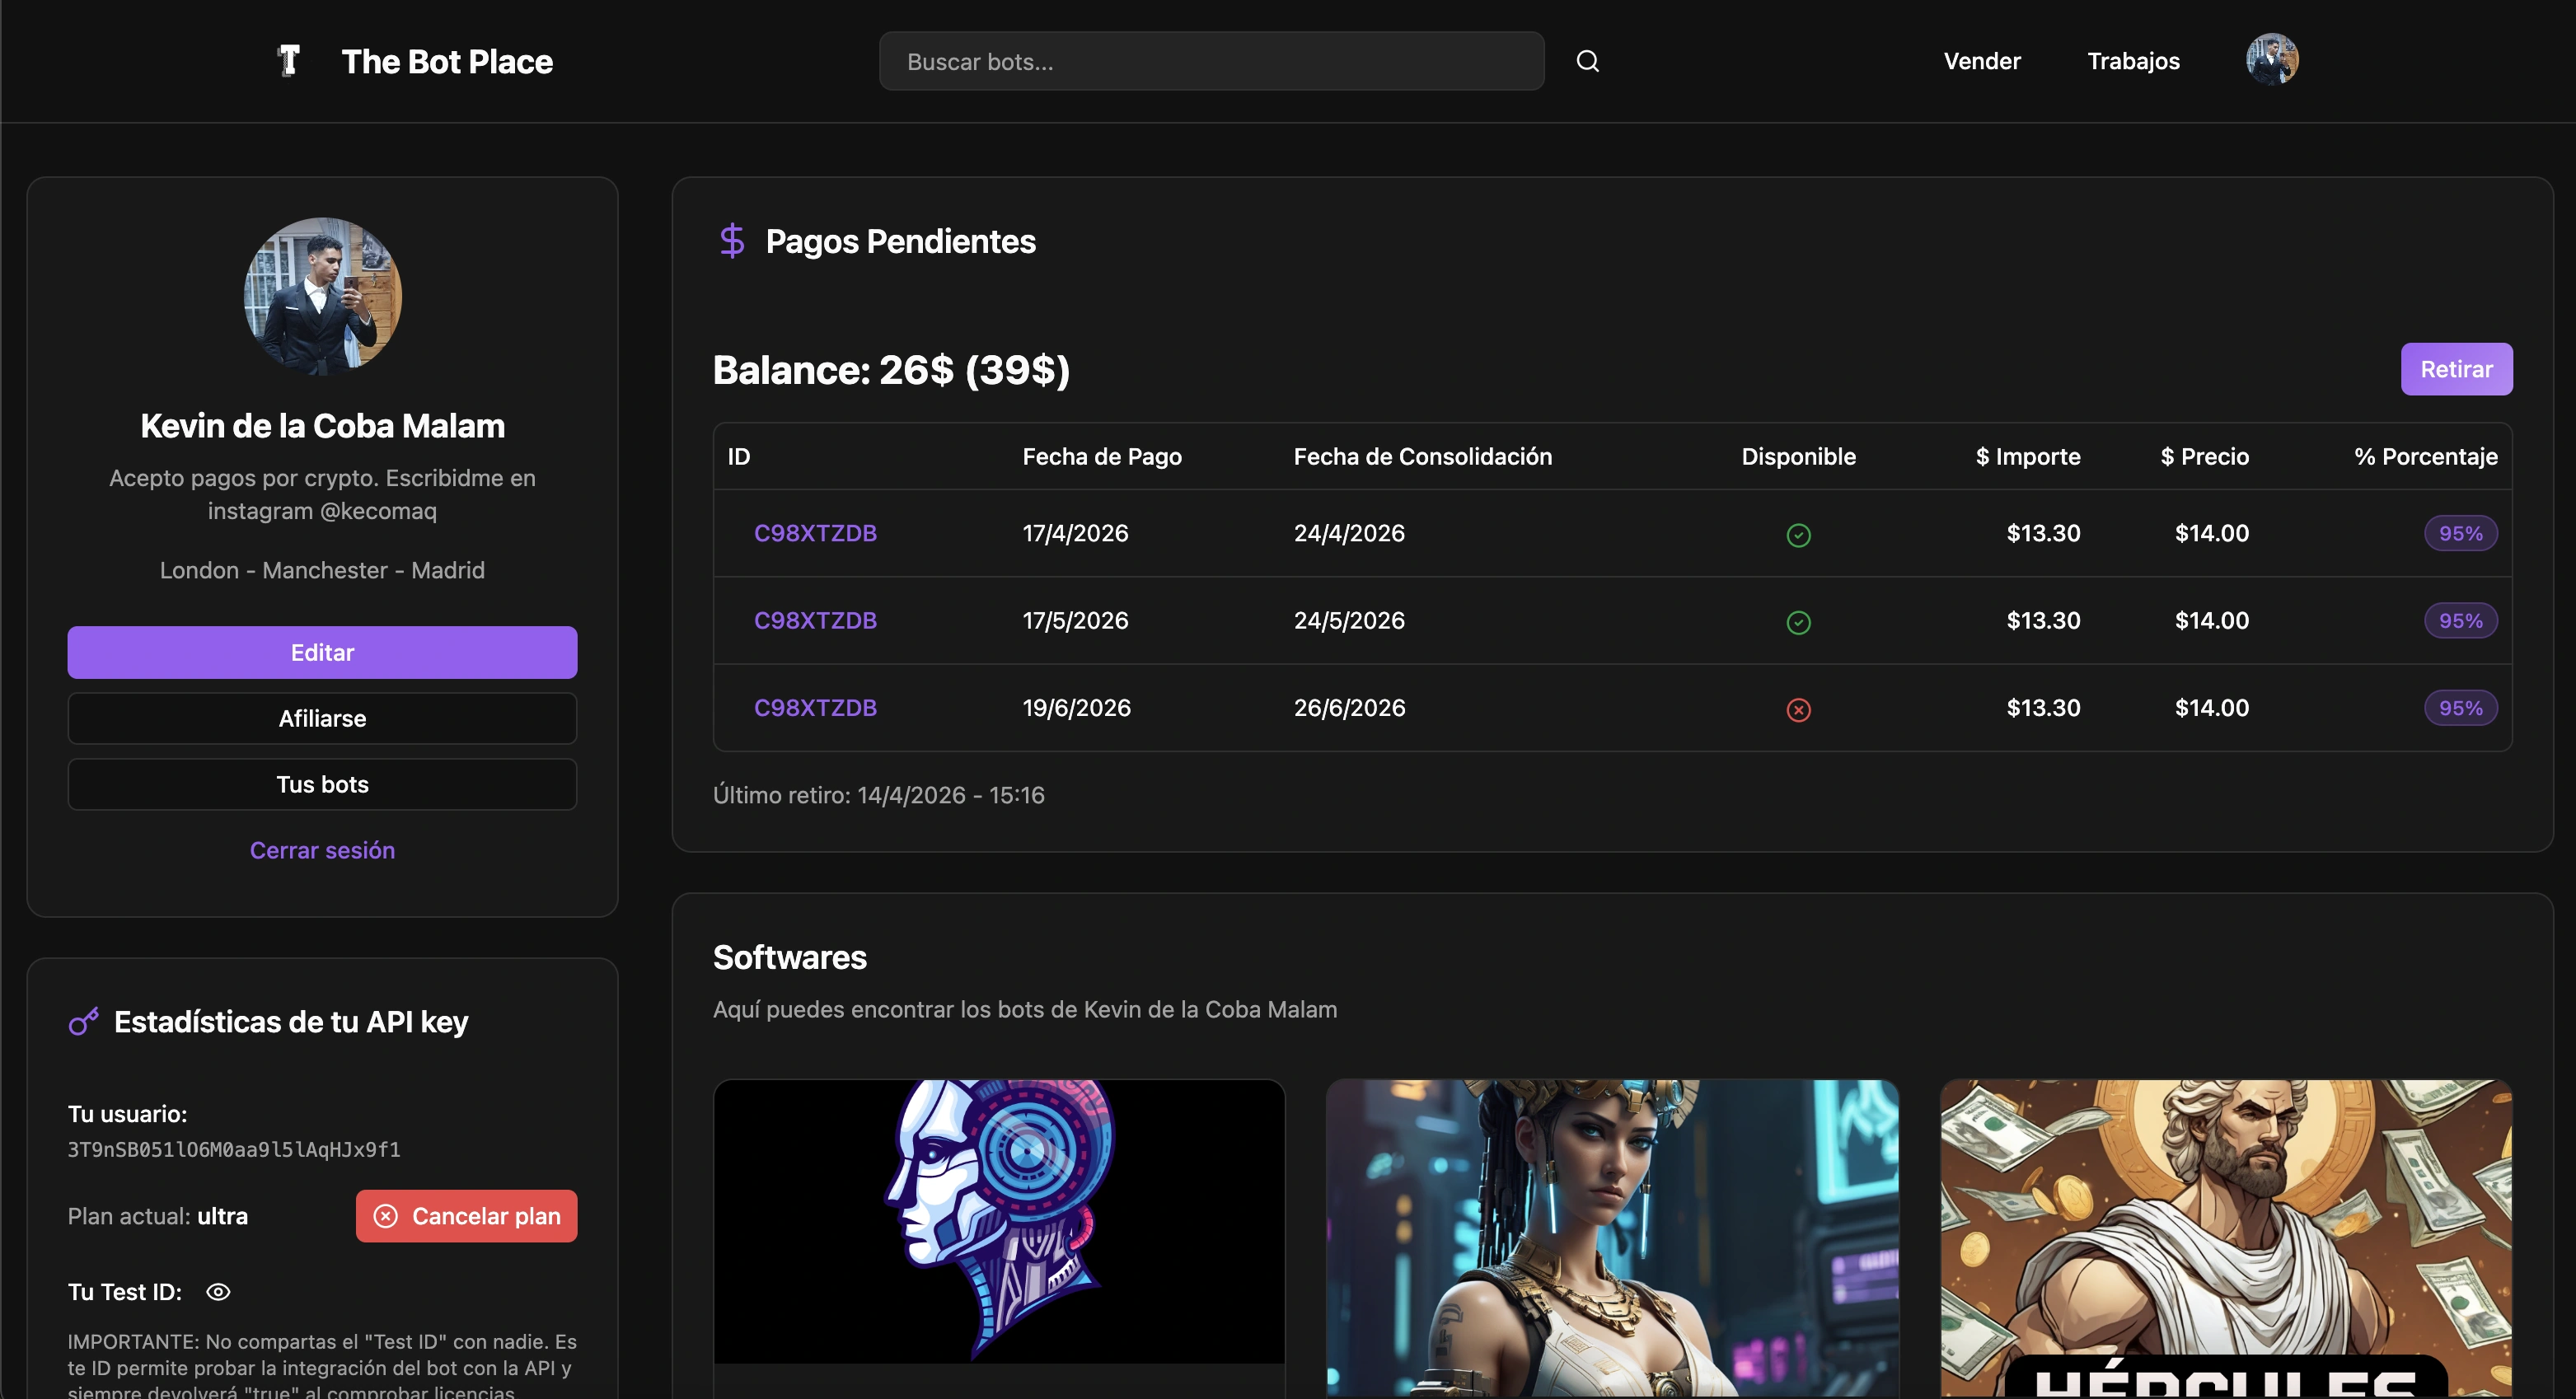The height and width of the screenshot is (1399, 2576).
Task: Click consolidation date 26/6/2026
Action: pos(1349,708)
